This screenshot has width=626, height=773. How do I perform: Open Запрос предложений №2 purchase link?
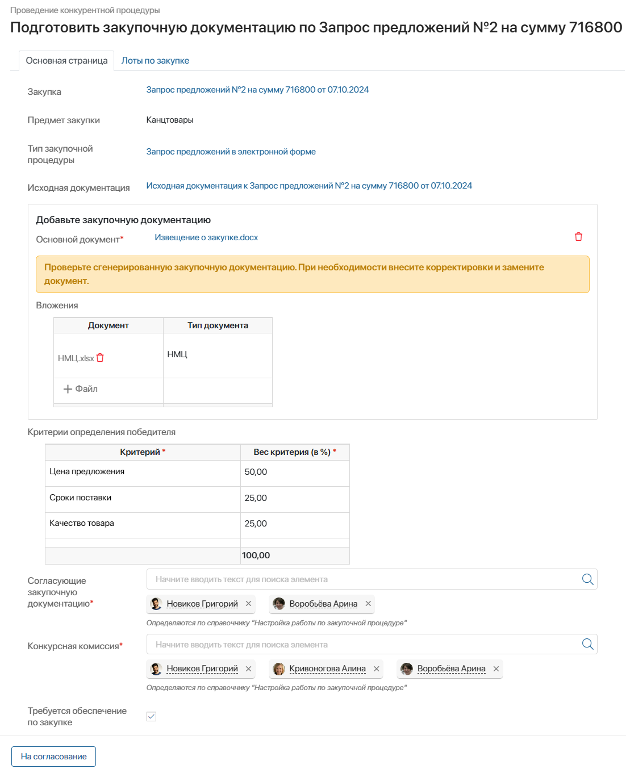coord(257,89)
